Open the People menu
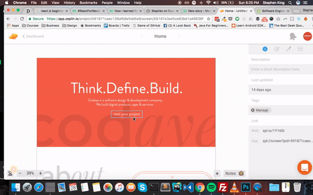Viewport: 313px width, 195px height. [x=107, y=3]
